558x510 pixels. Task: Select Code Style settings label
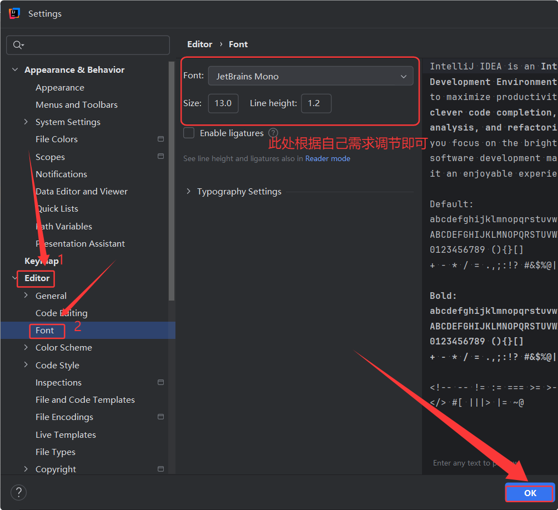pos(57,366)
